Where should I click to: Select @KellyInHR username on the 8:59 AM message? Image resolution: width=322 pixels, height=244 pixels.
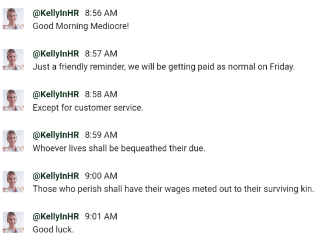[x=56, y=135]
